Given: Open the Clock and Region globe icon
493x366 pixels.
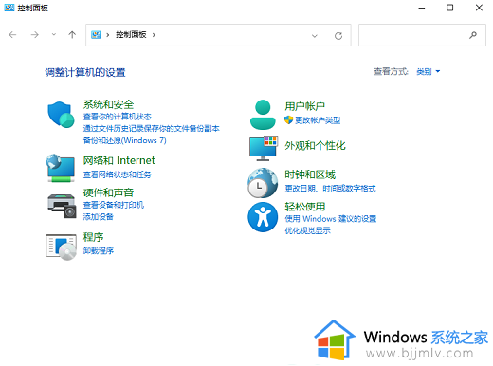Looking at the screenshot, I should click(263, 183).
